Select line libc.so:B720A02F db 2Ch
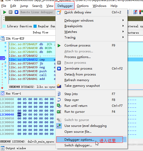 (32, 44)
